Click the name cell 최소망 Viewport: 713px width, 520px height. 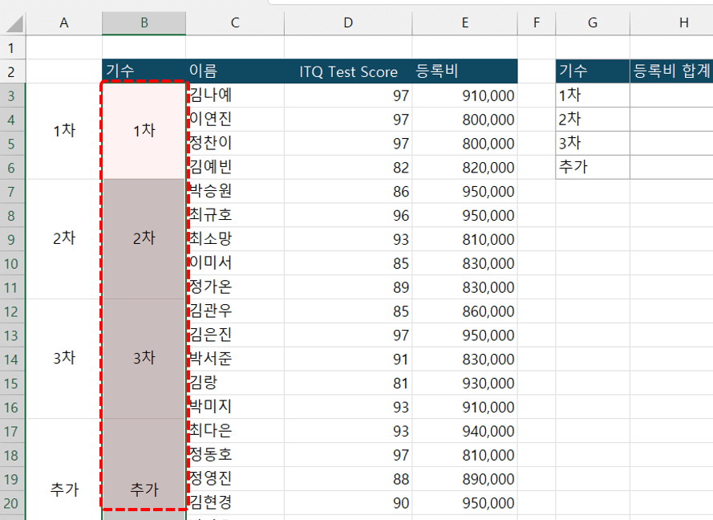(x=235, y=239)
